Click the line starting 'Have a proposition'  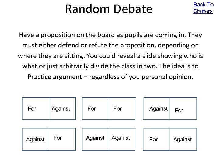tap(110, 35)
